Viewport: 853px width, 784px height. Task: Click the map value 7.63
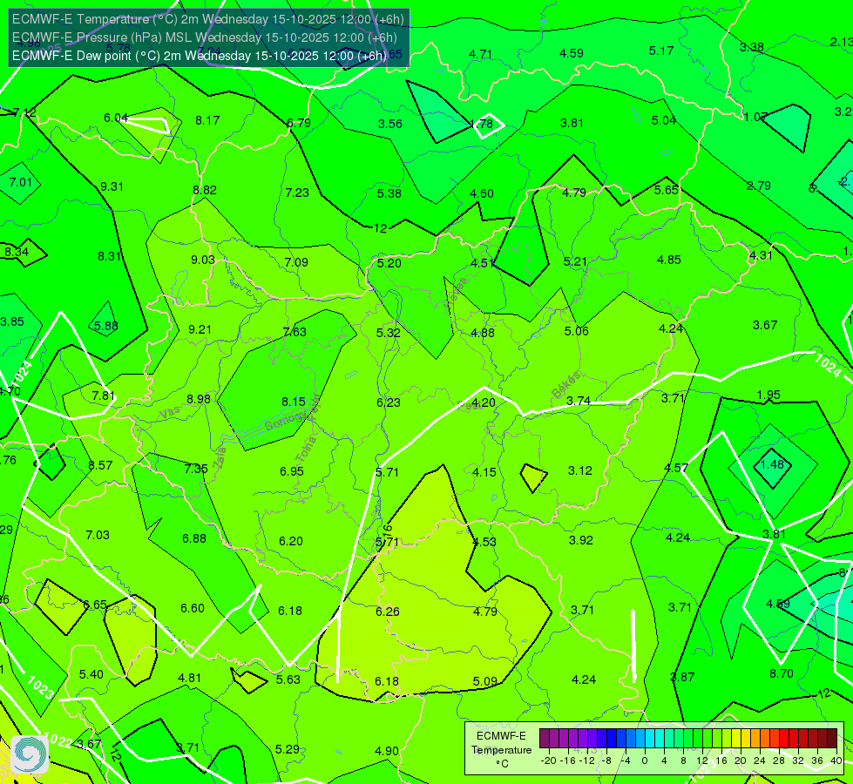click(294, 332)
